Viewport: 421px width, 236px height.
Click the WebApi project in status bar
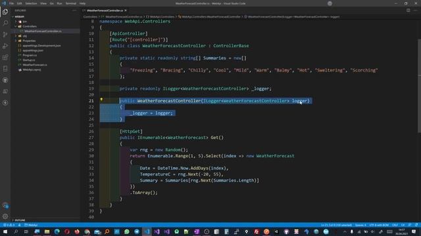[x=31, y=225]
